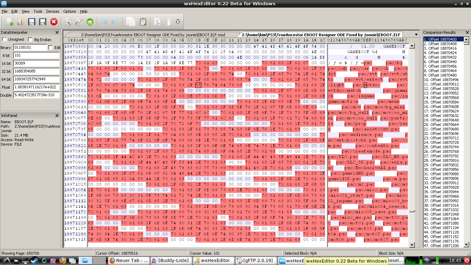The height and width of the screenshot is (265, 471).
Task: Click the green Go to Offset arrow
Action: tap(90, 22)
